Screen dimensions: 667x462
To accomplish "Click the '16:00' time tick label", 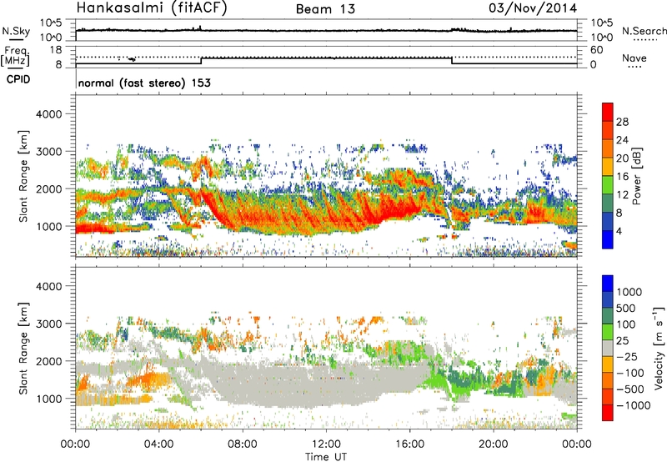I will 409,444.
